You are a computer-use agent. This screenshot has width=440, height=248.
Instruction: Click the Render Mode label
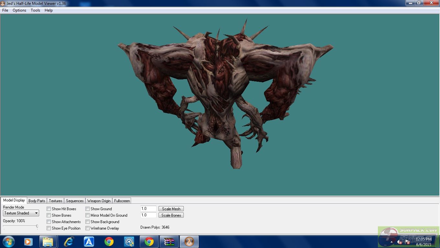[x=14, y=207]
